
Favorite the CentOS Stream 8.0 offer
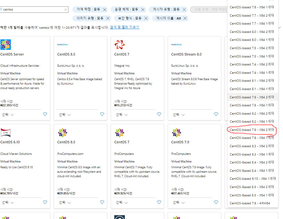(x=216, y=114)
